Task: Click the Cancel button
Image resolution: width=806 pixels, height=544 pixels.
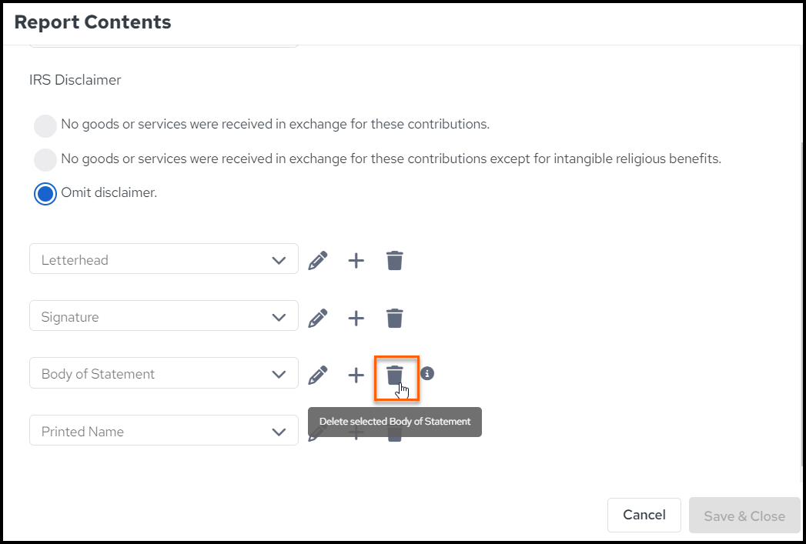Action: point(644,516)
